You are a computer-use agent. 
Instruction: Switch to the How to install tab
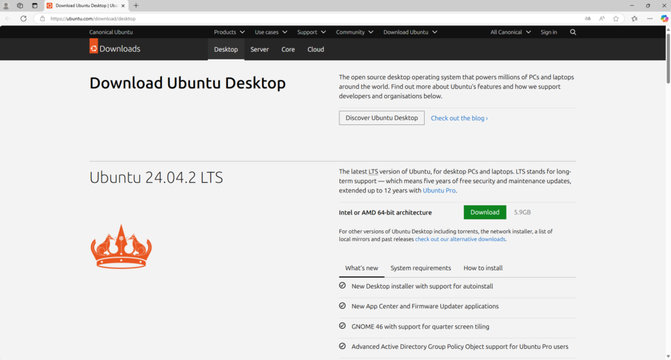coord(483,268)
